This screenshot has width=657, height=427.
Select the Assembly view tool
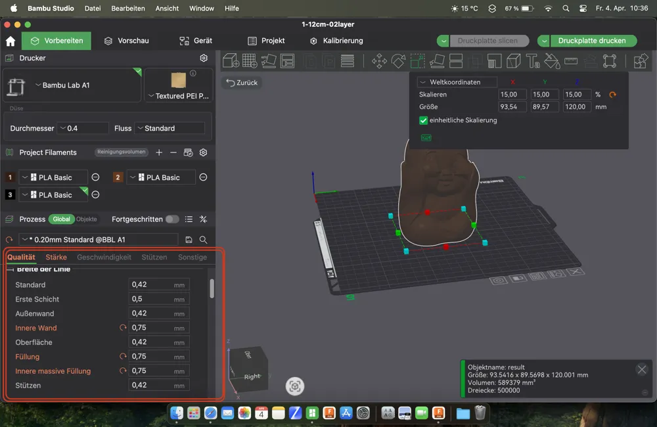point(610,60)
